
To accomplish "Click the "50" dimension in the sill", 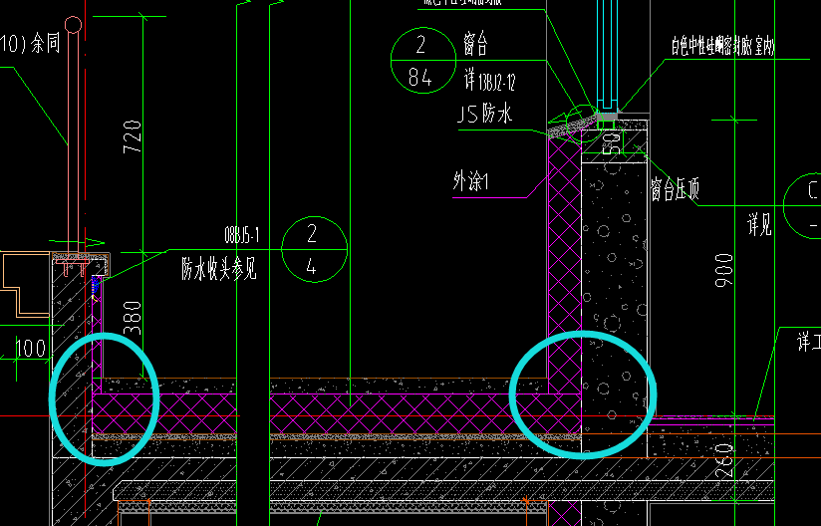I will [x=611, y=143].
